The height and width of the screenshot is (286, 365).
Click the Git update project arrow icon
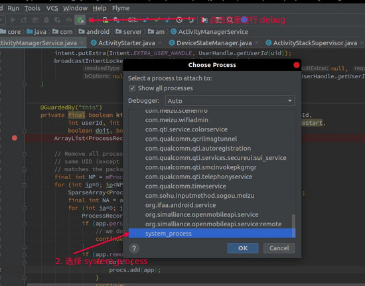[x=146, y=20]
